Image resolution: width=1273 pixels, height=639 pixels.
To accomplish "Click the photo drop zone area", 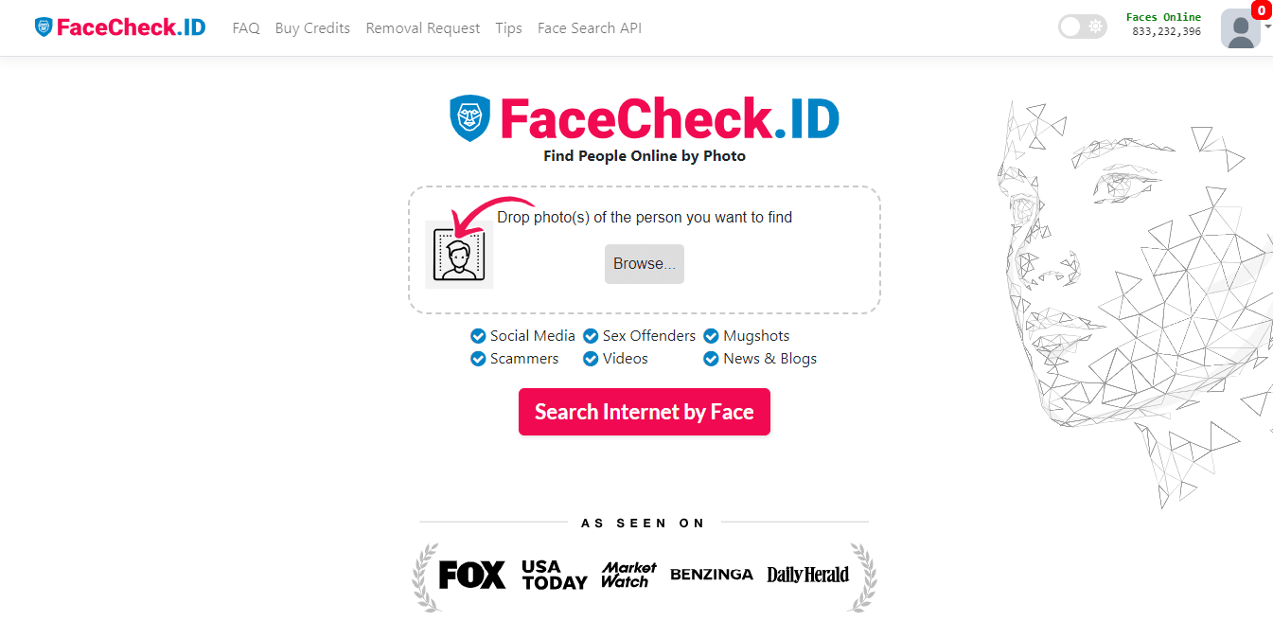I will pyautogui.click(x=645, y=250).
